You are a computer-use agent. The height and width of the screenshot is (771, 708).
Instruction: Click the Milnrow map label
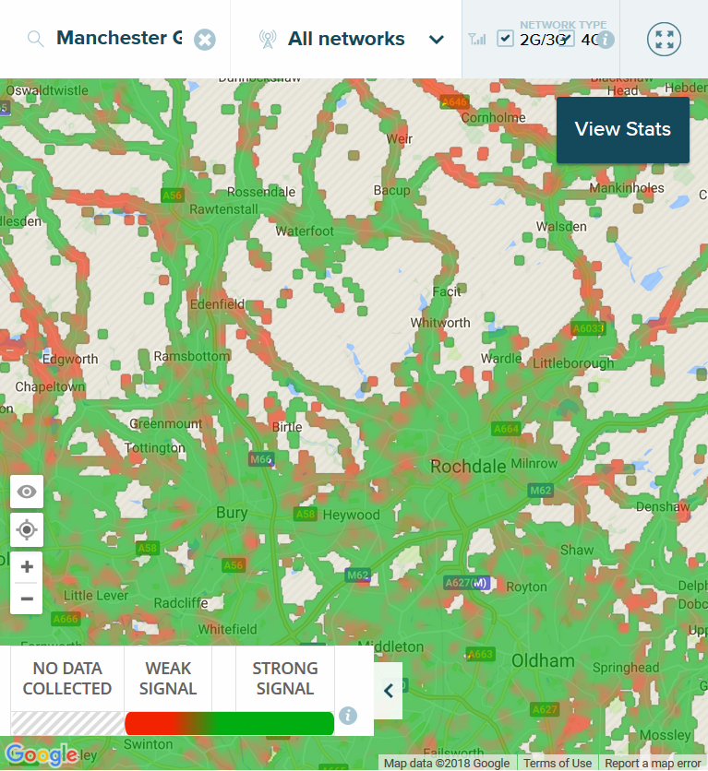[x=534, y=464]
